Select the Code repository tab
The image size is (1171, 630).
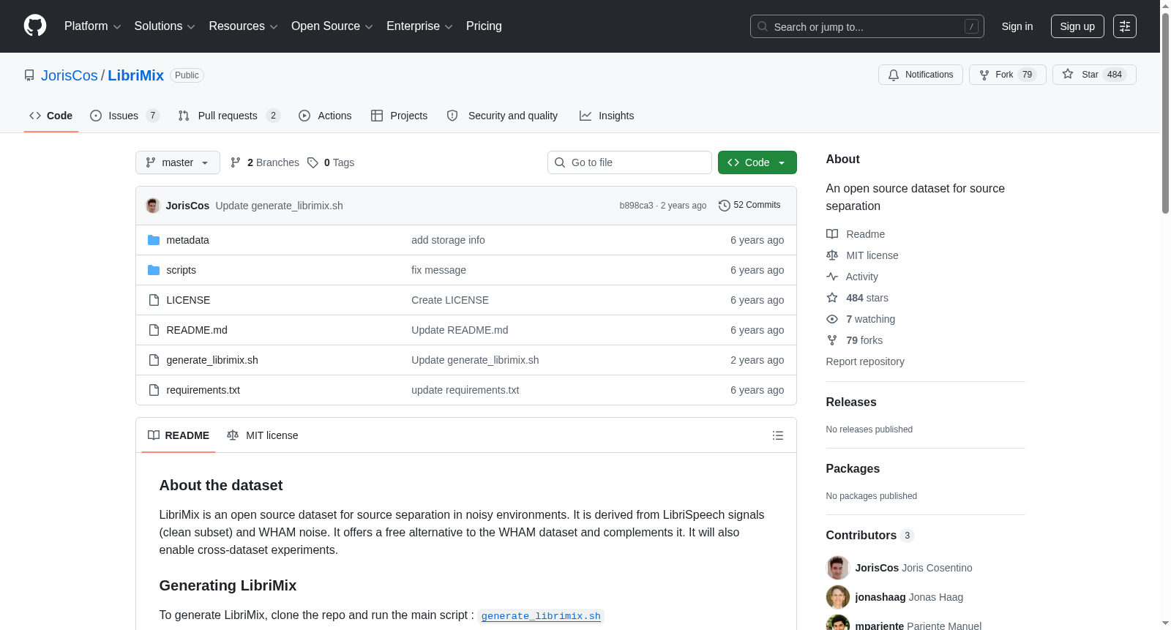[51, 116]
